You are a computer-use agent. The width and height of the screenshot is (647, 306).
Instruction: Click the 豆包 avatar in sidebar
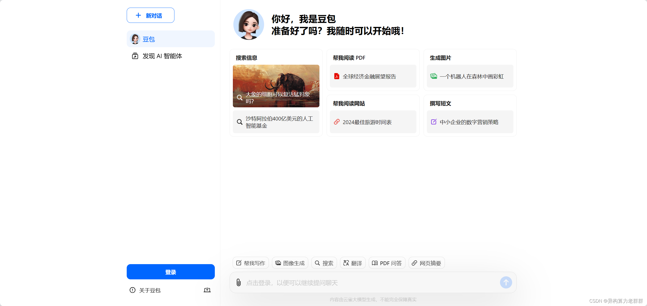[135, 39]
